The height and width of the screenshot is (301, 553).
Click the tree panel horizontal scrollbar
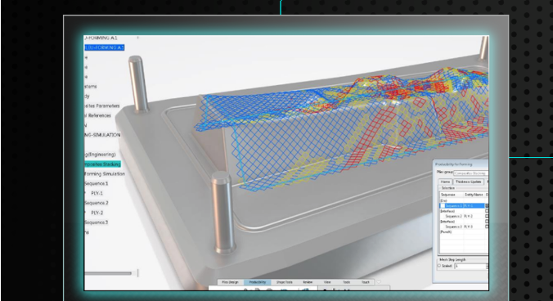coord(108,273)
